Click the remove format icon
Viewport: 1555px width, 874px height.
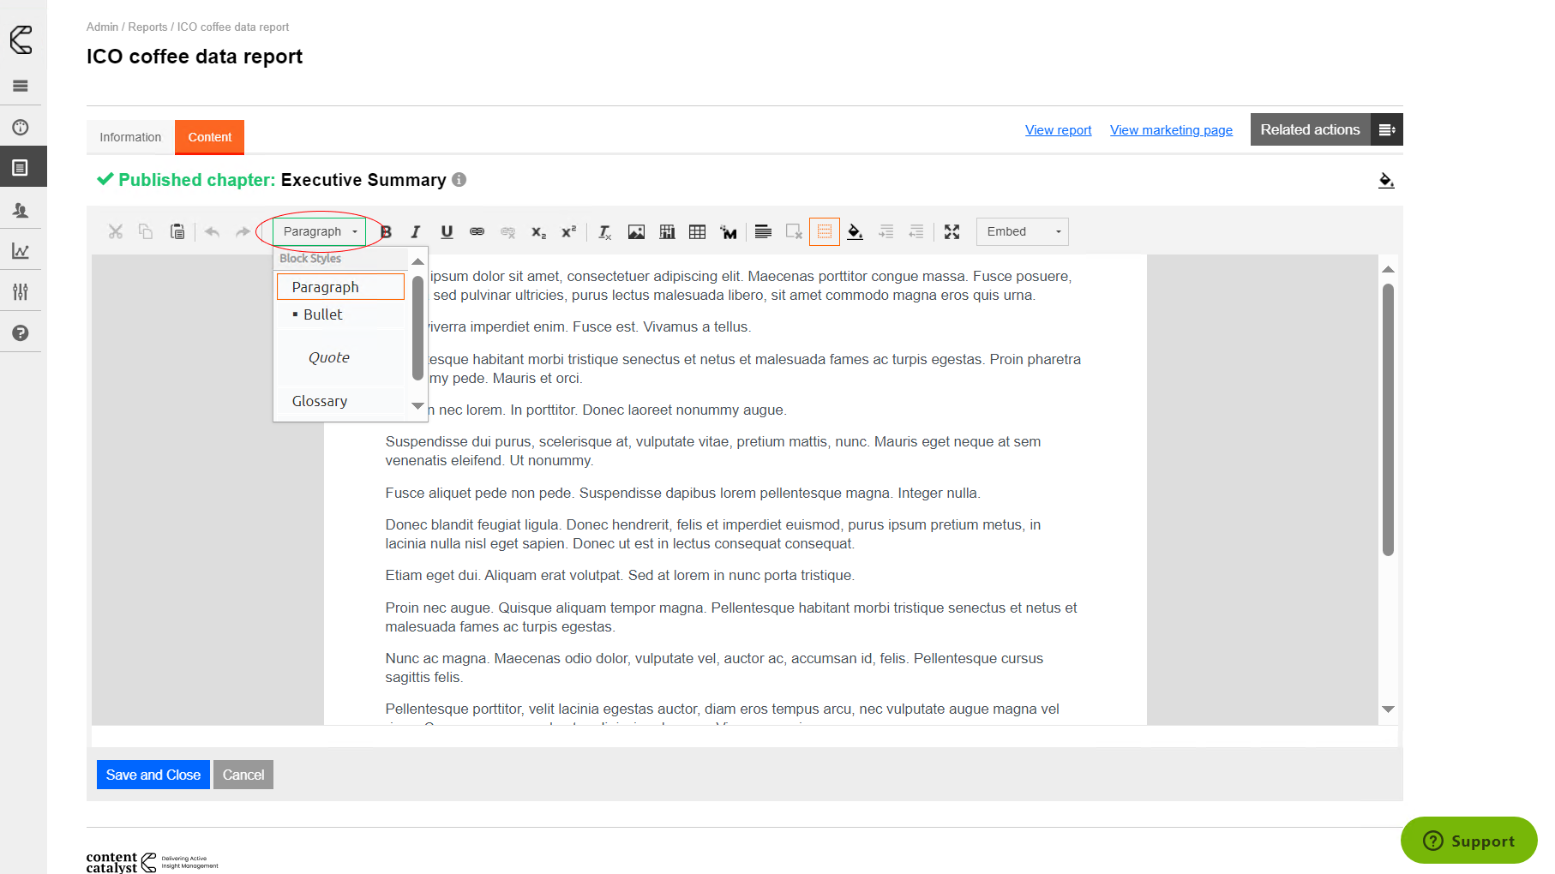point(604,232)
